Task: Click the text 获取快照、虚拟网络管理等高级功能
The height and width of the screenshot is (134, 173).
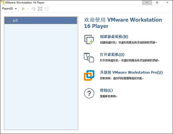Action: tap(122, 78)
